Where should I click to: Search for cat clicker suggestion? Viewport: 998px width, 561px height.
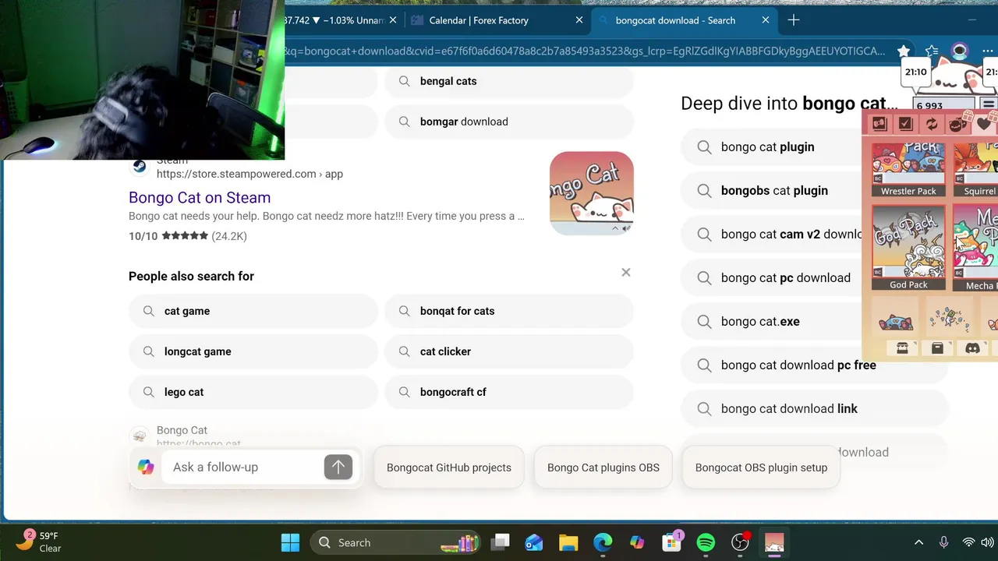pyautogui.click(x=509, y=351)
